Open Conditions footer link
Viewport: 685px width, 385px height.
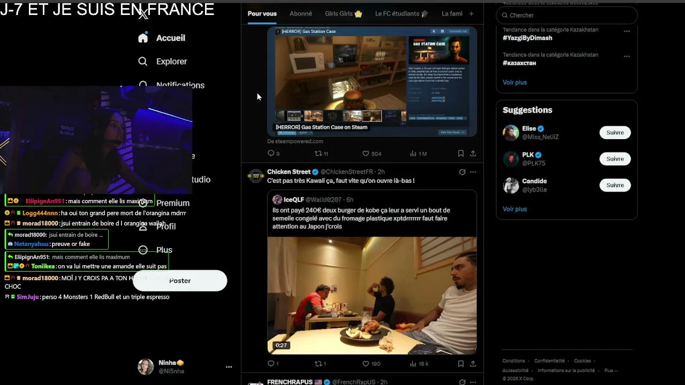(514, 361)
